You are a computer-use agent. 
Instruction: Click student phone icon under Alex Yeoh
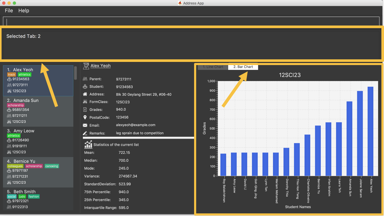[9, 79]
